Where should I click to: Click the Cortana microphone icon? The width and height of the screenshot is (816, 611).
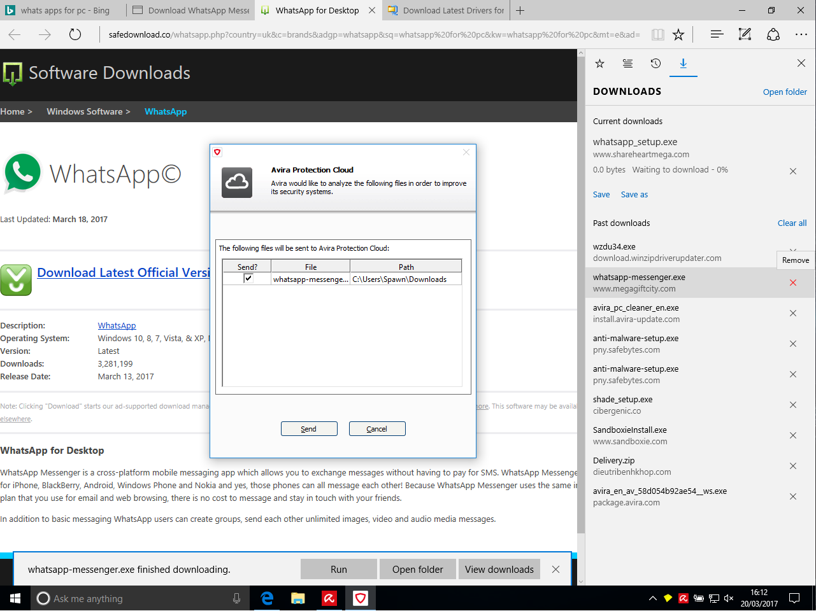[237, 598]
